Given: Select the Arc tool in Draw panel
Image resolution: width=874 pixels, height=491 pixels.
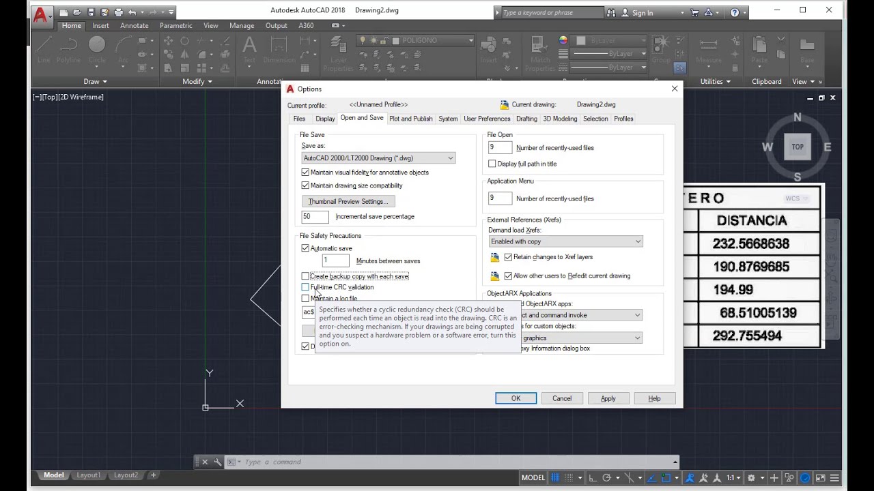Looking at the screenshot, I should pos(123,49).
